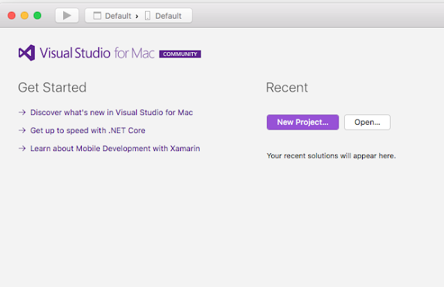Click the window icon beside first Default
This screenshot has height=287, width=444.
[x=97, y=15]
